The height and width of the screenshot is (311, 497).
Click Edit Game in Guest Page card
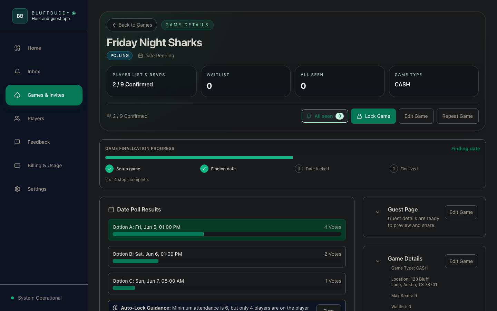(461, 212)
